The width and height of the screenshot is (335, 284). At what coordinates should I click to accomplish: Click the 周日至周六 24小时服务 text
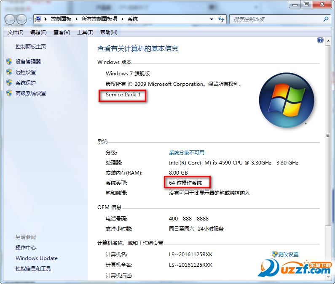[x=196, y=229]
